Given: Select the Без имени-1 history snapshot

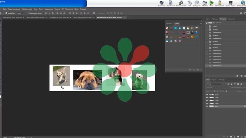Looking at the screenshot, I should coord(217,23).
